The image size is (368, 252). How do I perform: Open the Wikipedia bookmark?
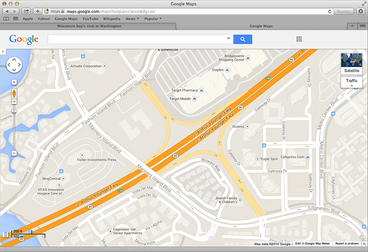(x=111, y=19)
